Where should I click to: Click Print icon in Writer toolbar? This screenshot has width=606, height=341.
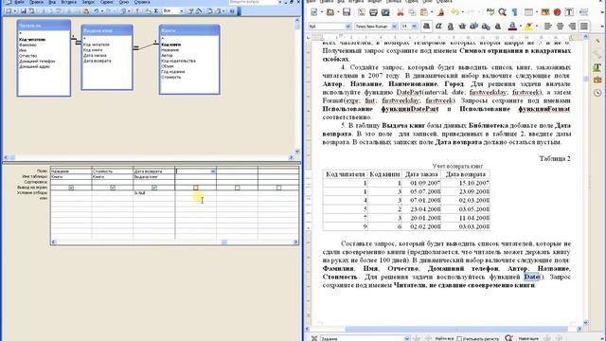pos(373,12)
